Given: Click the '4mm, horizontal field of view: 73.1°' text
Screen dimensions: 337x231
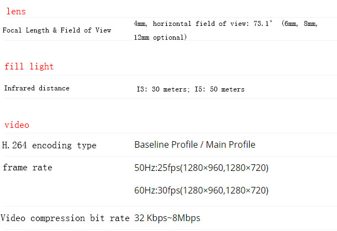Looking at the screenshot, I should click(203, 23).
